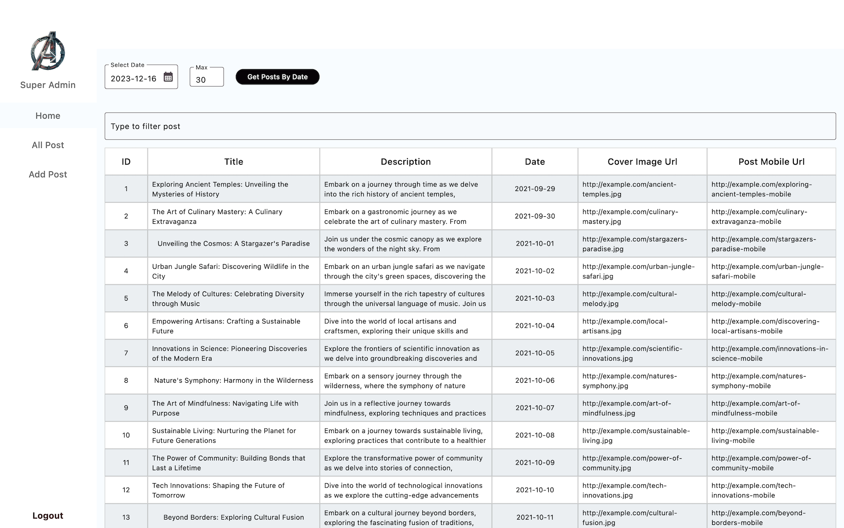Click description Explore the frontiers of scientific innovation
The width and height of the screenshot is (844, 528).
402,353
